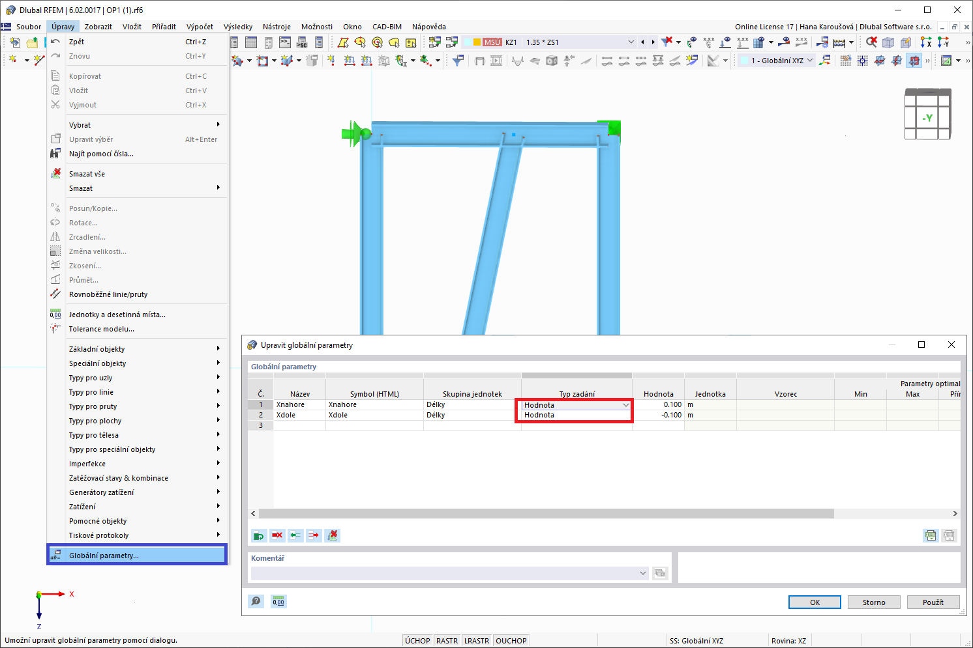Open Soubor menu
973x648 pixels.
tap(29, 27)
